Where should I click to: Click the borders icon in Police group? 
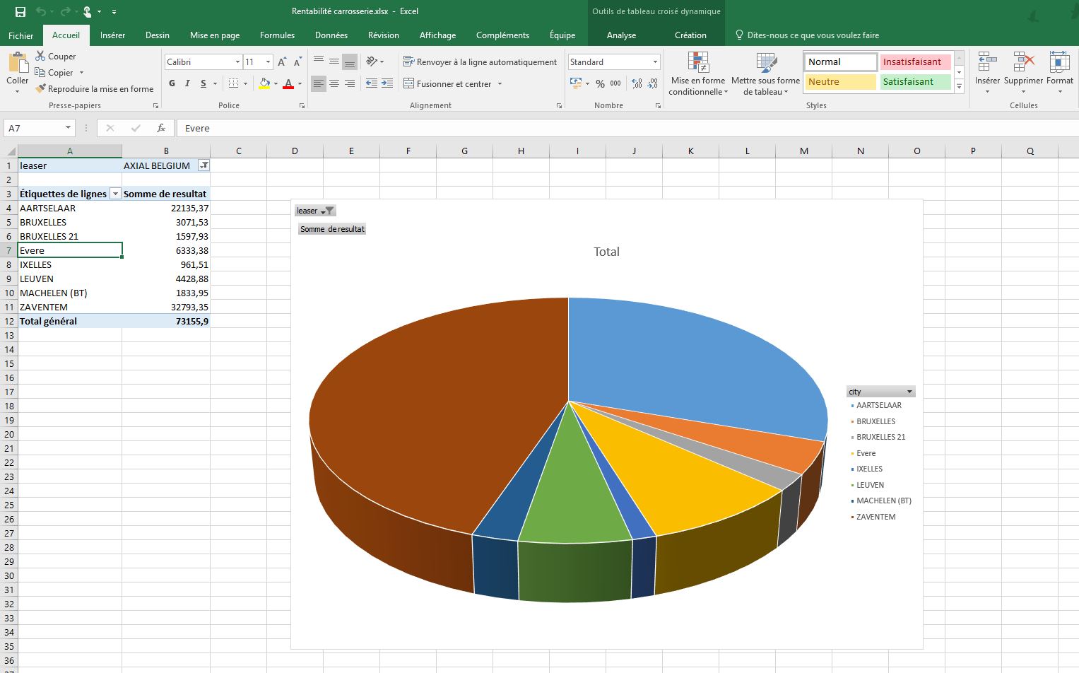click(234, 83)
